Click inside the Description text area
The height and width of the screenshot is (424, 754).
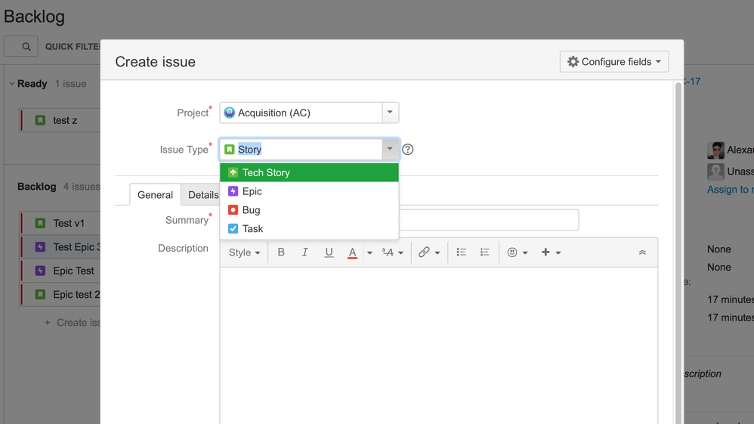pos(438,345)
